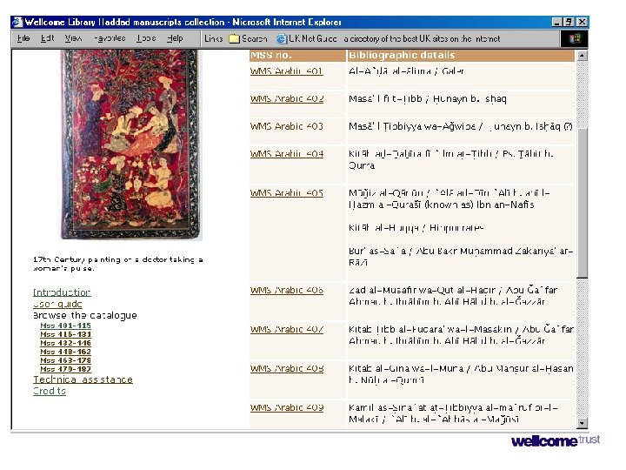Click the painting caption about doctor taking pulse
Screen dimensions: 626x470
tap(117, 265)
